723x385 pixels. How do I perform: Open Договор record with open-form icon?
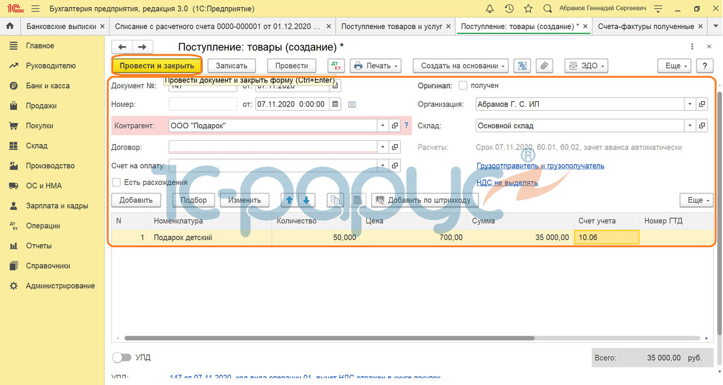pos(395,146)
